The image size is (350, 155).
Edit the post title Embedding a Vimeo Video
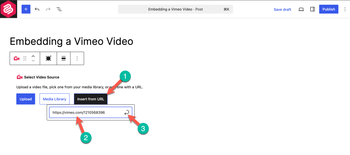[71, 41]
